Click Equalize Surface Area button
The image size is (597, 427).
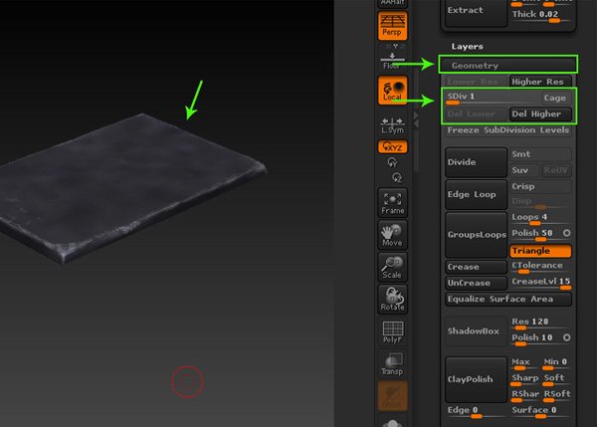point(507,299)
